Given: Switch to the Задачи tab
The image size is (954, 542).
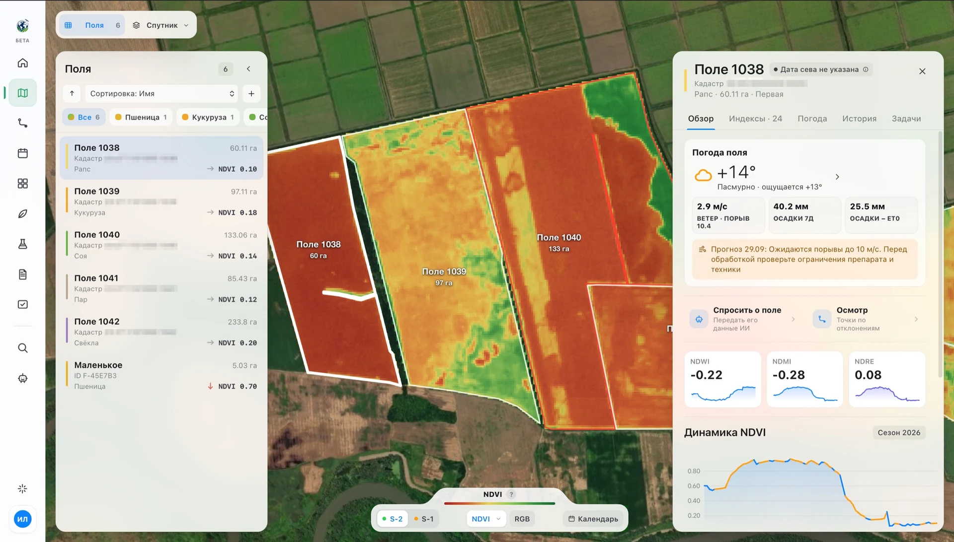Looking at the screenshot, I should point(906,119).
